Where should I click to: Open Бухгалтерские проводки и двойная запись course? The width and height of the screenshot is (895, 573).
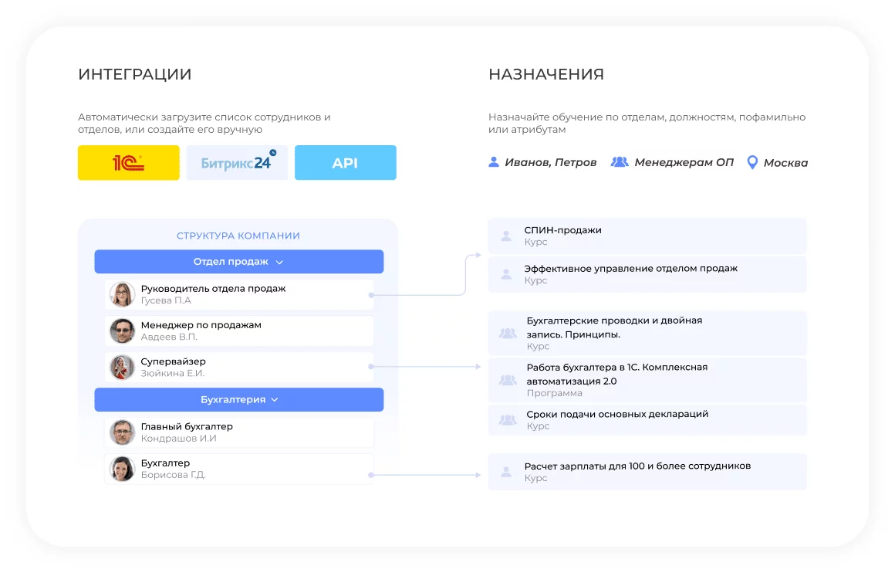[614, 327]
